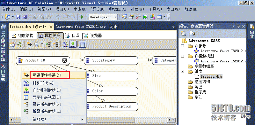This screenshot has width=255, height=125.
Task: Open the 文件(F) menu
Action: [x=9, y=9]
